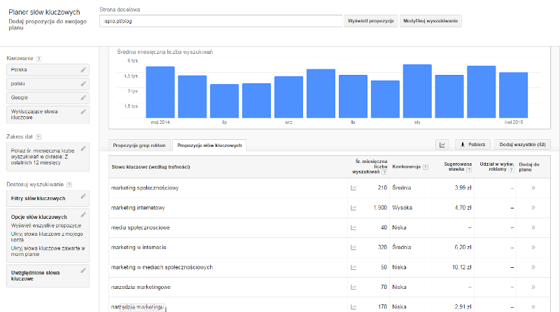The width and height of the screenshot is (560, 312).
Task: Edit Wykluczające słowa kluczowe pencil icon
Action: pyautogui.click(x=83, y=112)
